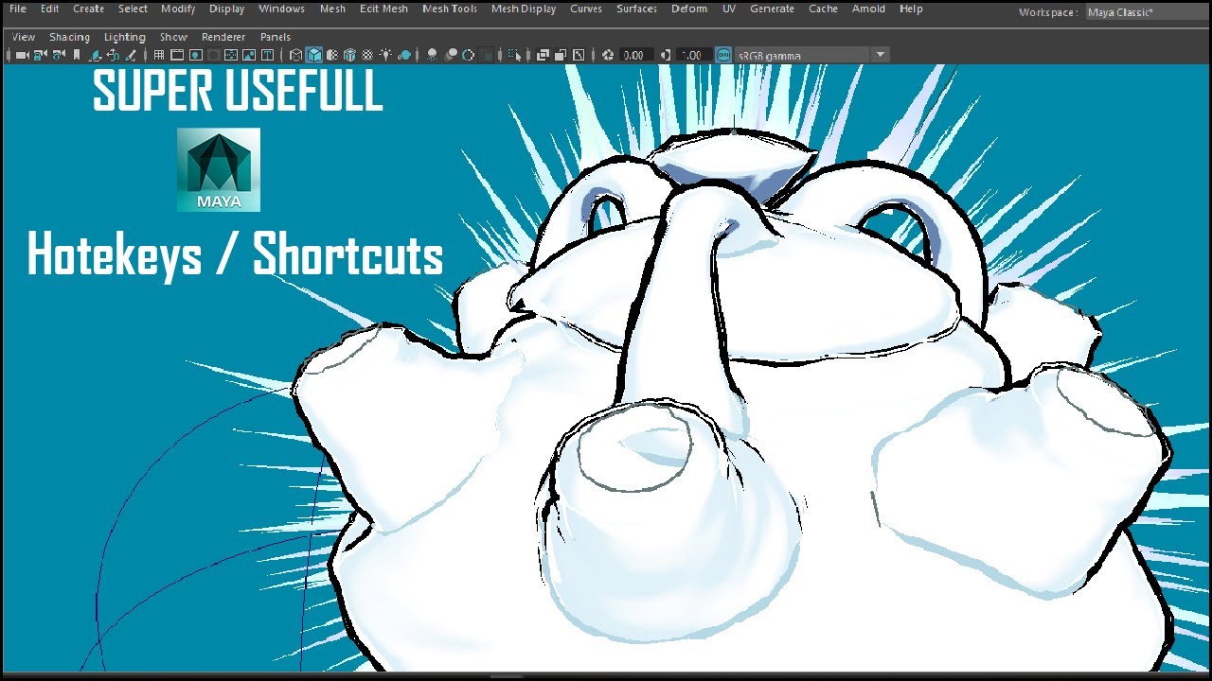
Task: Open the sRGB gamma color space dropdown
Action: point(812,55)
